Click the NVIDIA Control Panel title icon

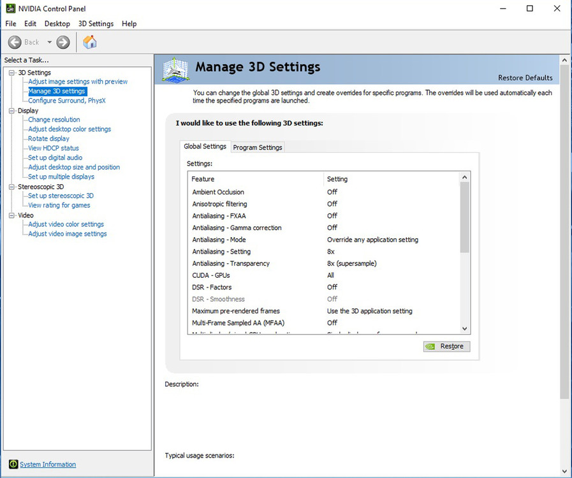(x=11, y=8)
